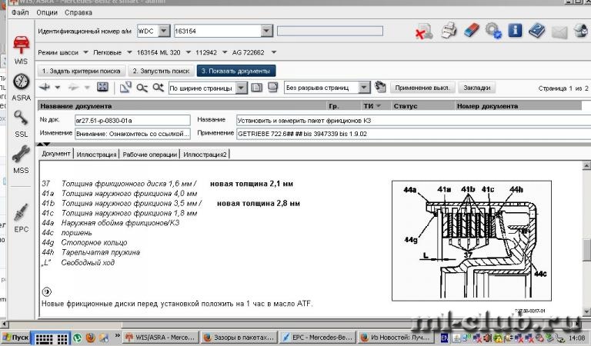The image size is (591, 346).
Task: Click the mail envelope icon
Action: pos(559,32)
